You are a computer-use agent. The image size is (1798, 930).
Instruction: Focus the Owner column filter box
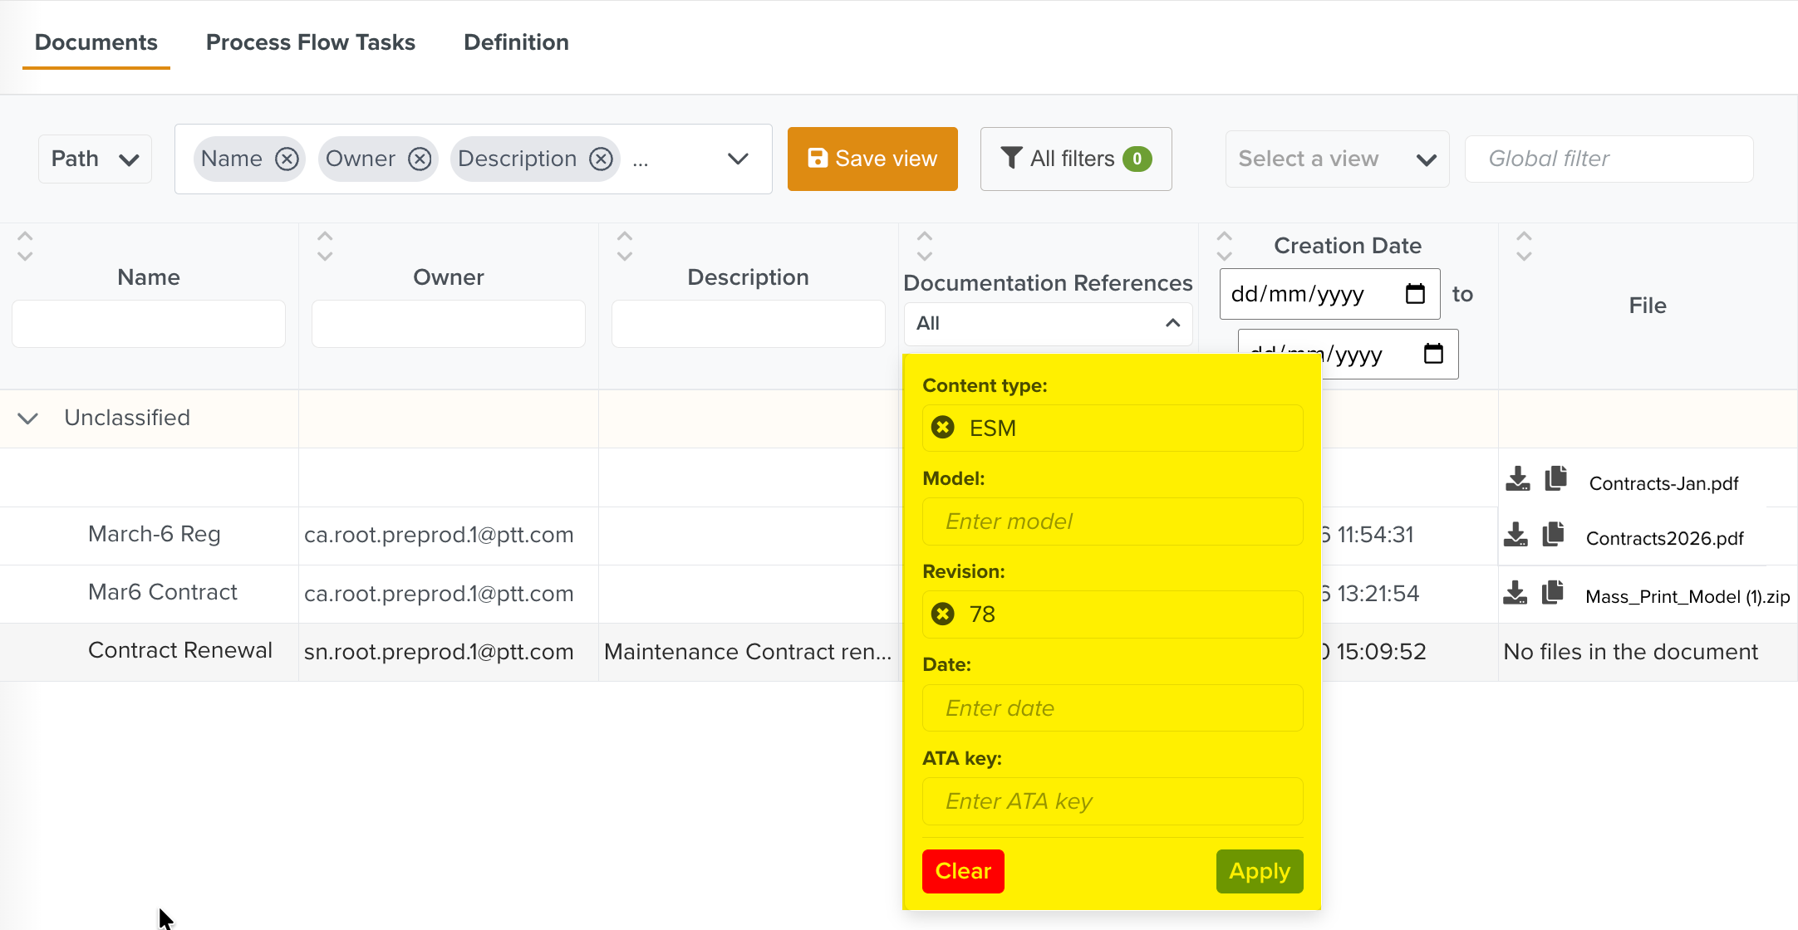pos(449,323)
